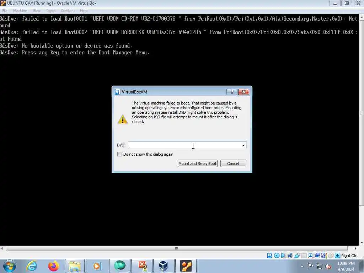Click the muted volume tray icon
This screenshot has width=364, height=273.
point(328,266)
